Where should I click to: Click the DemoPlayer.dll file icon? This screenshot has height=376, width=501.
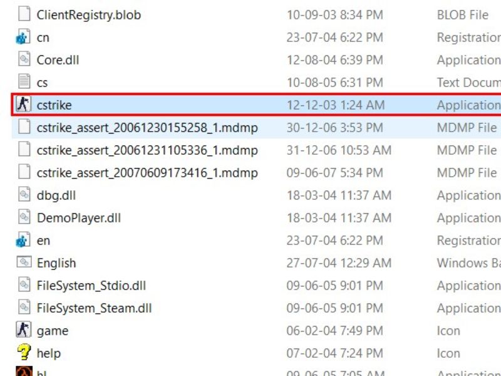coord(24,217)
